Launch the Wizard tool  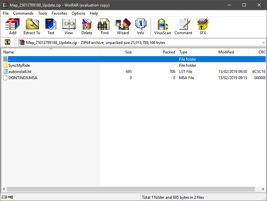123,26
